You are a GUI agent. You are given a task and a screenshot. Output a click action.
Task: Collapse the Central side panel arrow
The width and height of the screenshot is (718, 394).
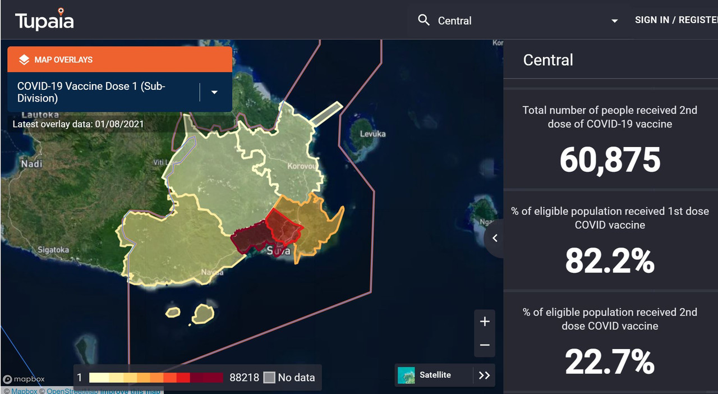[x=495, y=238]
